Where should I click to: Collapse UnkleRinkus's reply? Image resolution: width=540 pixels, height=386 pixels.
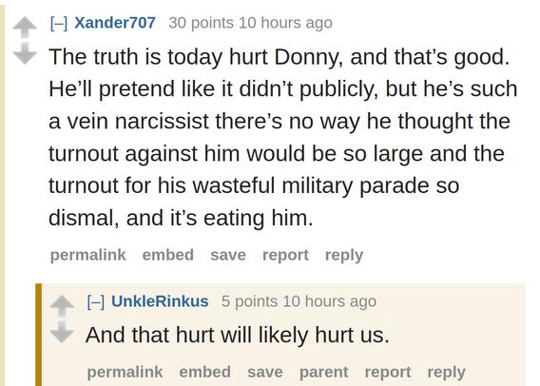pyautogui.click(x=96, y=302)
